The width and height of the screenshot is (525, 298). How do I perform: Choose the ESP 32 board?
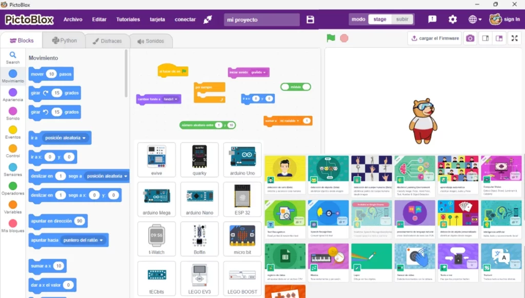243,199
